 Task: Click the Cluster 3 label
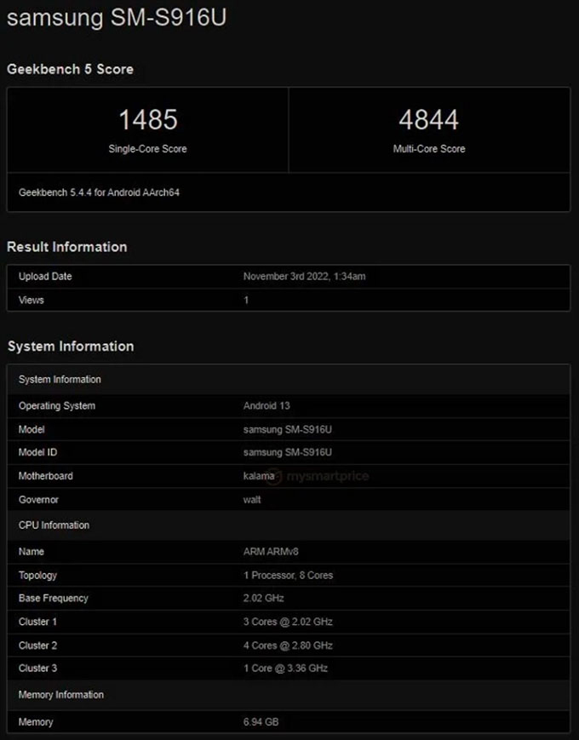(x=37, y=668)
